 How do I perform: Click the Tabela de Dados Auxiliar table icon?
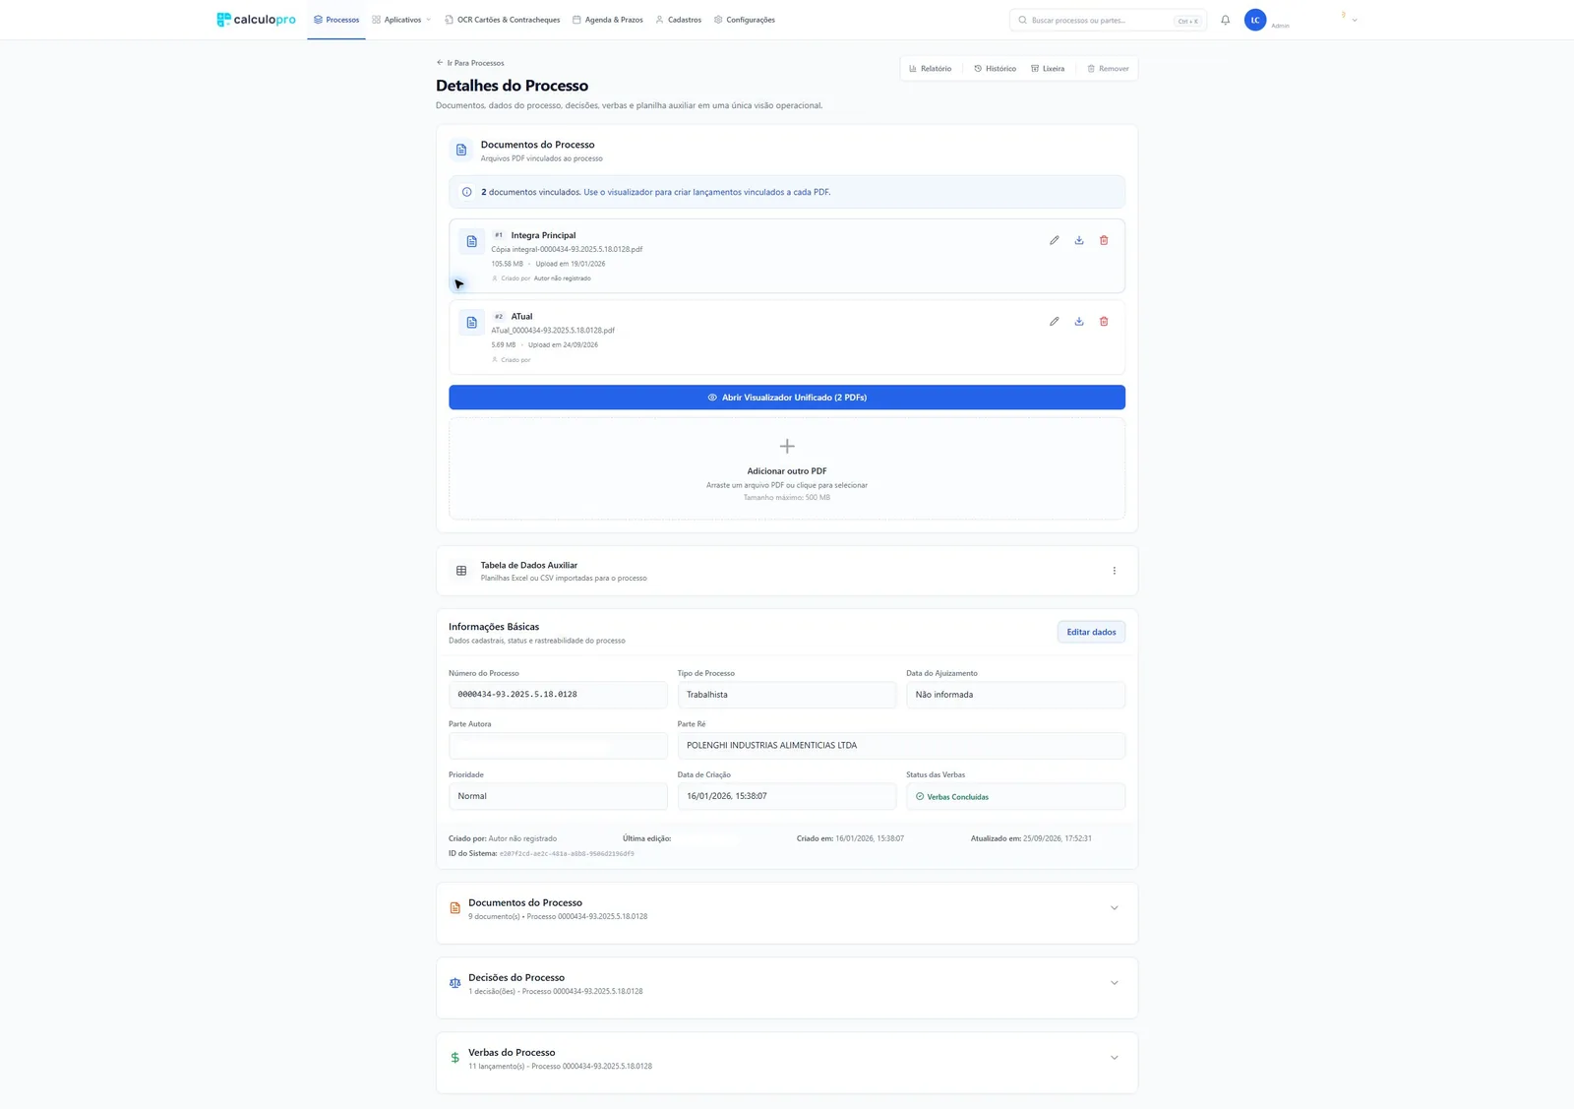point(461,571)
